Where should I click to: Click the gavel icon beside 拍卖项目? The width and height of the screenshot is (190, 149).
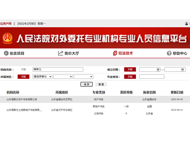6,53
